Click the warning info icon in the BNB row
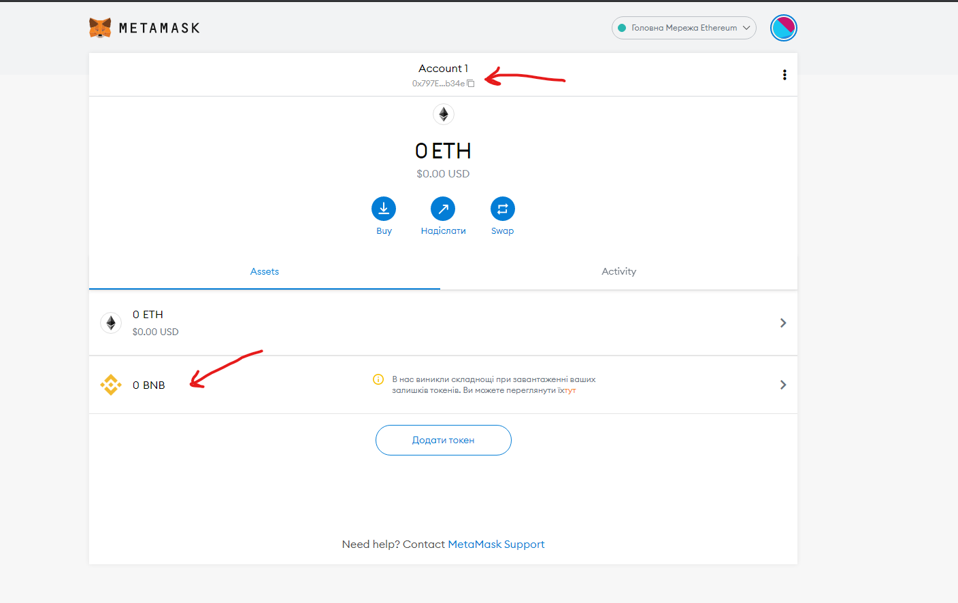 pos(378,379)
